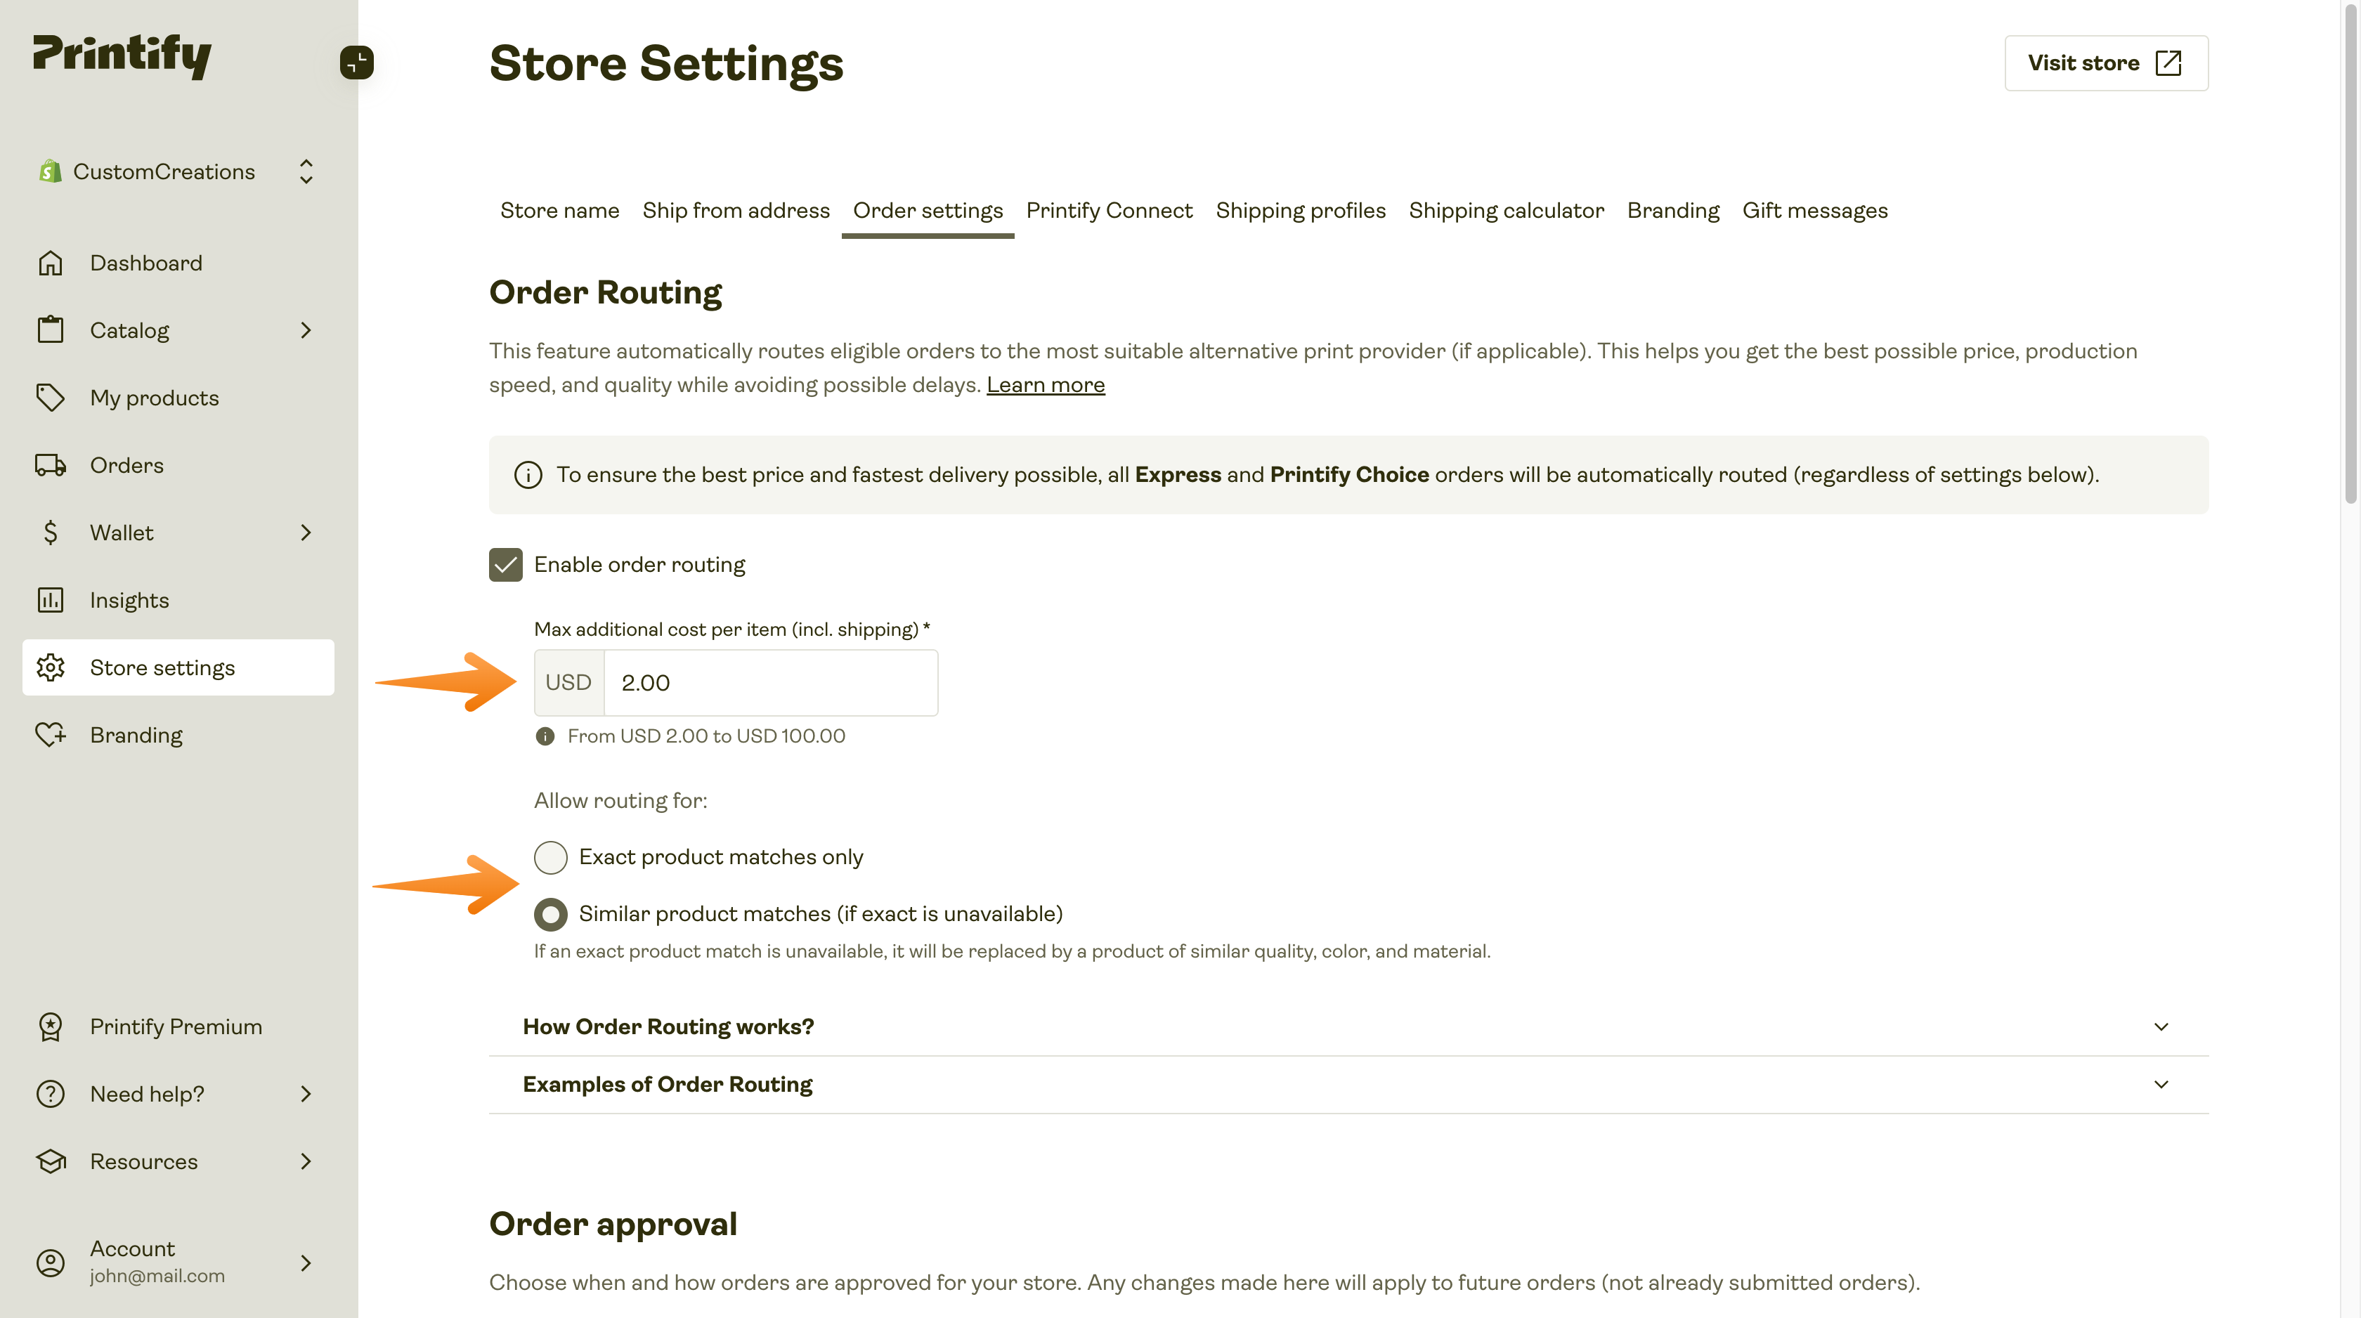2361x1318 pixels.
Task: Click the external link icon on Visit store
Action: pos(2168,63)
